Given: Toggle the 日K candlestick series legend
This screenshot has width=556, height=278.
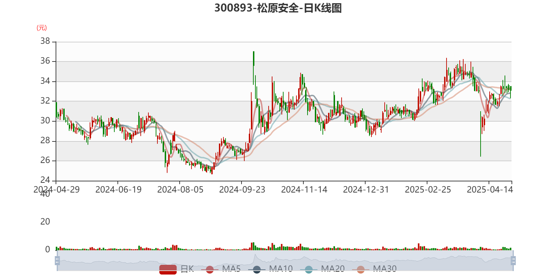Looking at the screenshot, I should coord(177,269).
